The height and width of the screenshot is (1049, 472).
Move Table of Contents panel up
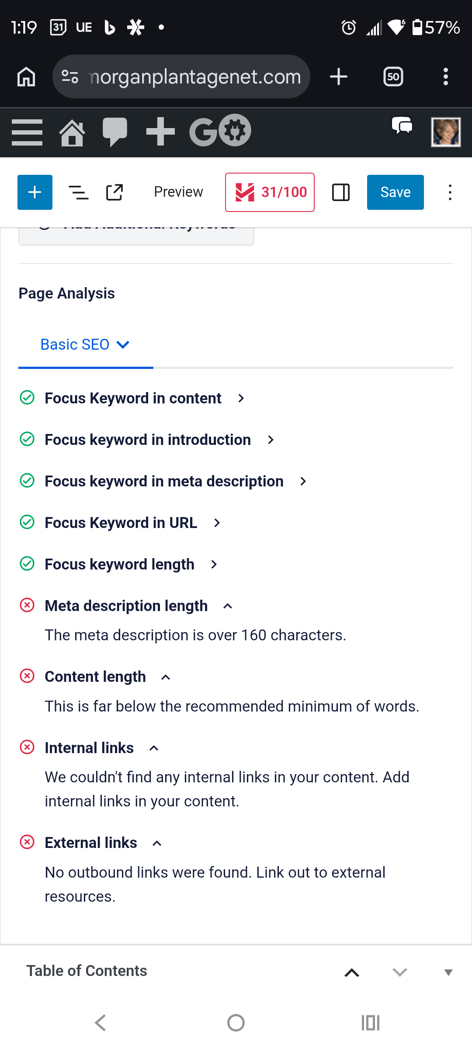tap(352, 973)
